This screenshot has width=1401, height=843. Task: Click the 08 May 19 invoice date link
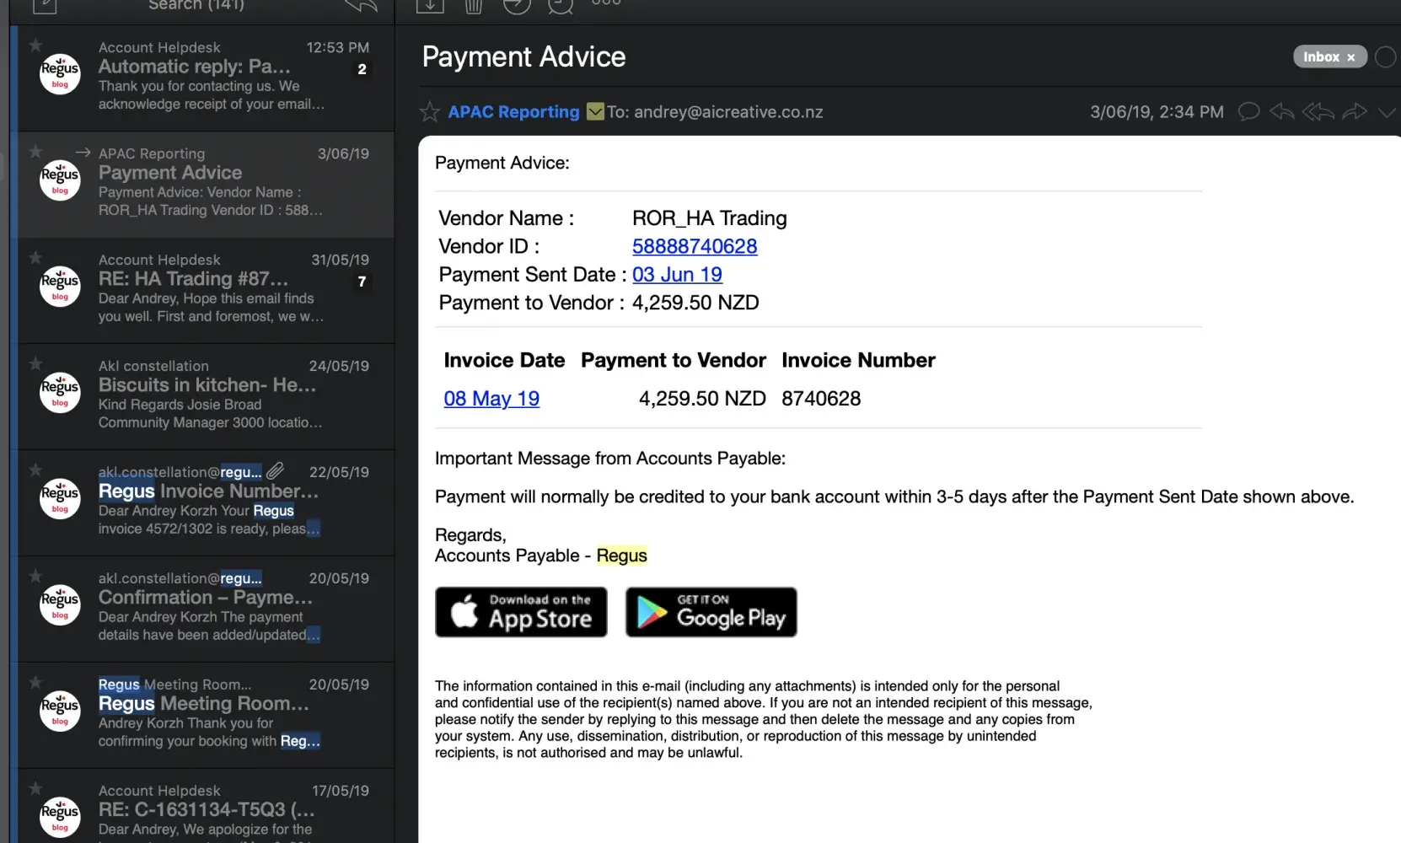coord(491,399)
